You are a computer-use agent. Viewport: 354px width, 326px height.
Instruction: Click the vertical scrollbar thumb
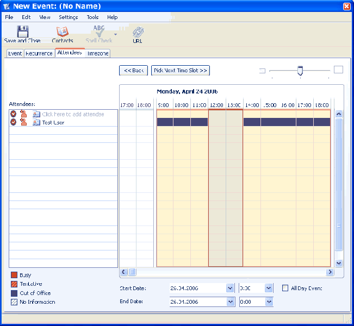click(x=339, y=185)
